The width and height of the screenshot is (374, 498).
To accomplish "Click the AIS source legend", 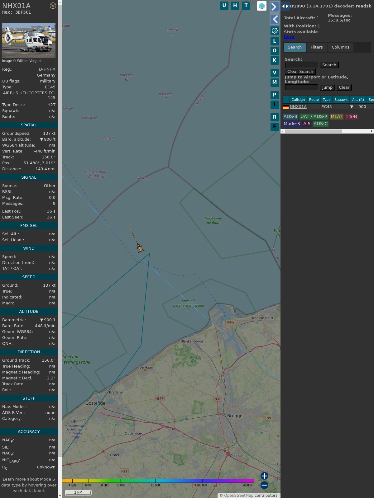I will coord(307,124).
